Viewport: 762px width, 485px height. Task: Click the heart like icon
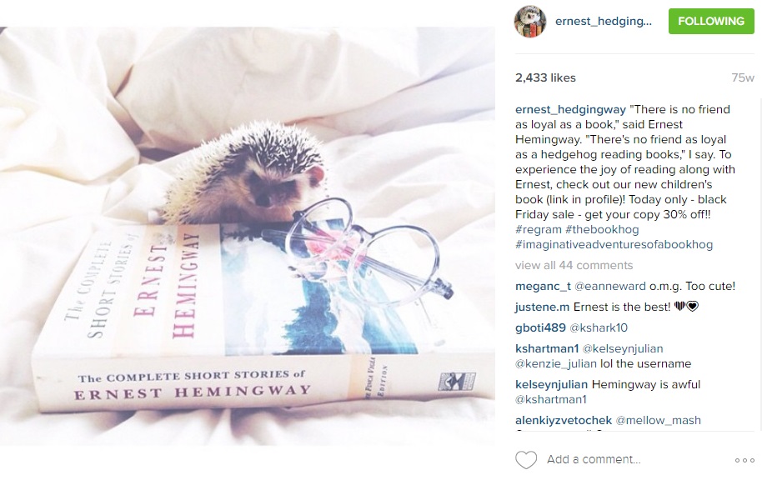526,460
